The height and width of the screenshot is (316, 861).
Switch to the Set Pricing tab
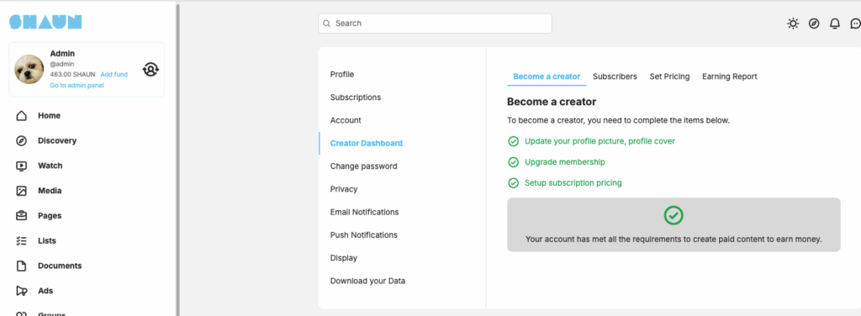click(669, 76)
